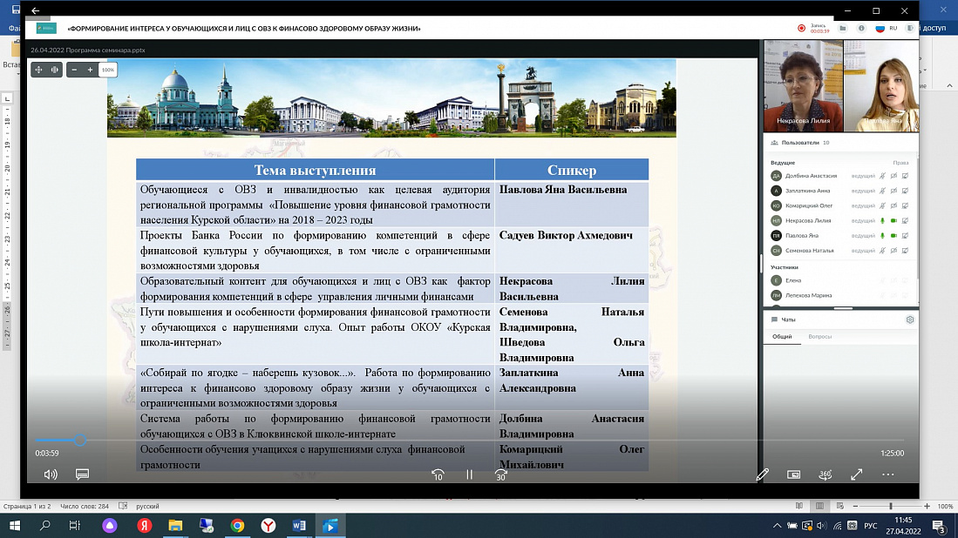Image resolution: width=958 pixels, height=538 pixels.
Task: Toggle screen sharing for Комарицкий Олег
Action: (906, 205)
